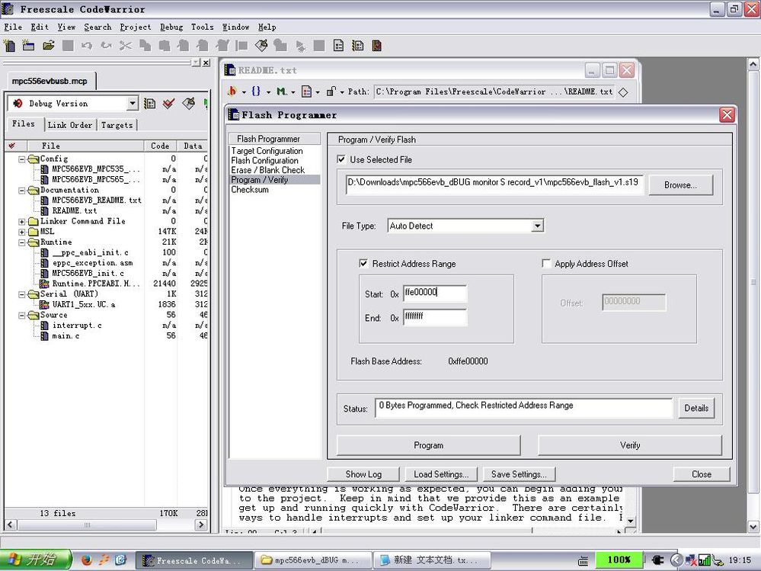Screen dimensions: 761x571
Task: Click the diamond icon right of Path field
Action: (624, 91)
